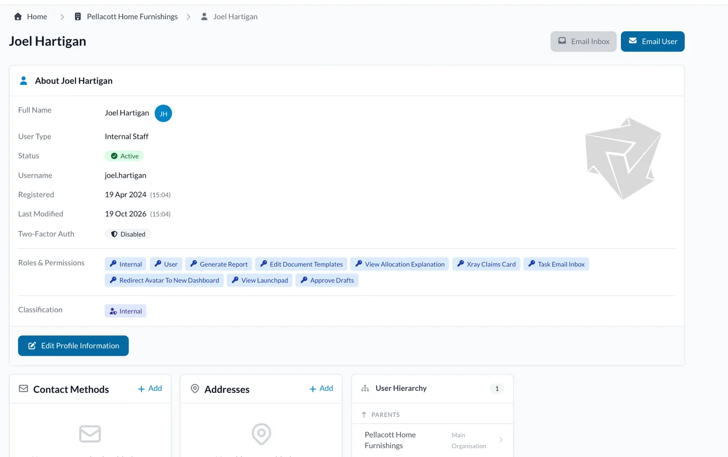Add a new contact method
The height and width of the screenshot is (457, 728).
[x=150, y=388]
